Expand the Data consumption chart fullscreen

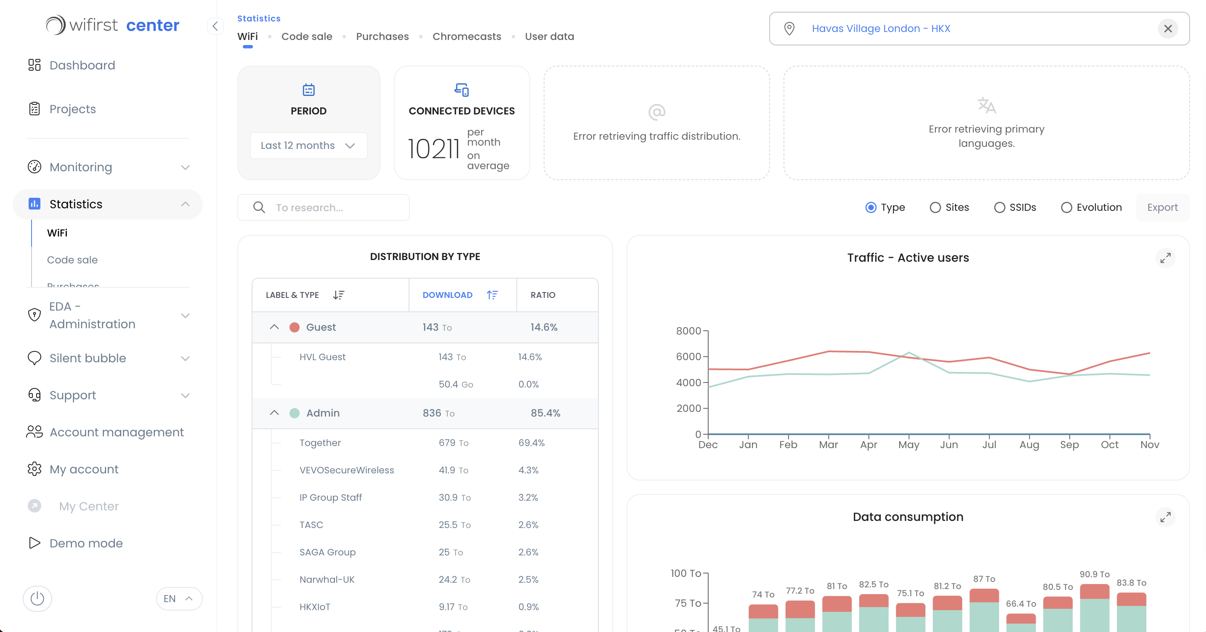tap(1166, 517)
